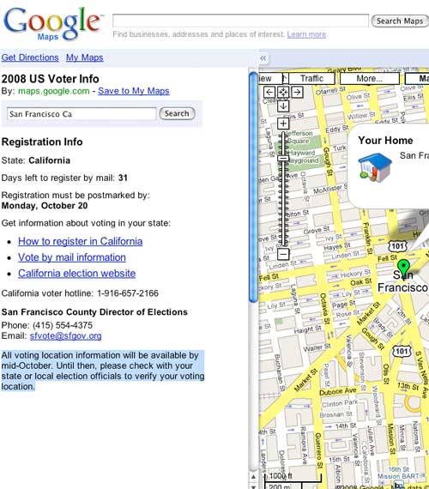Open Vote by mail information link
This screenshot has height=489, width=429.
(72, 257)
